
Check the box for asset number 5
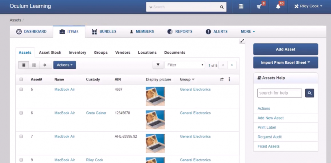(x=21, y=89)
